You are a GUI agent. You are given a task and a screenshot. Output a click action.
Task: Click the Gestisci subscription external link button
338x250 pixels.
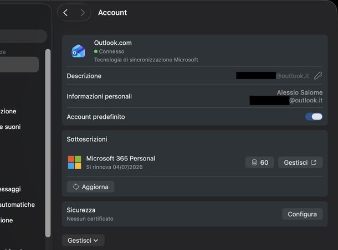click(x=300, y=163)
